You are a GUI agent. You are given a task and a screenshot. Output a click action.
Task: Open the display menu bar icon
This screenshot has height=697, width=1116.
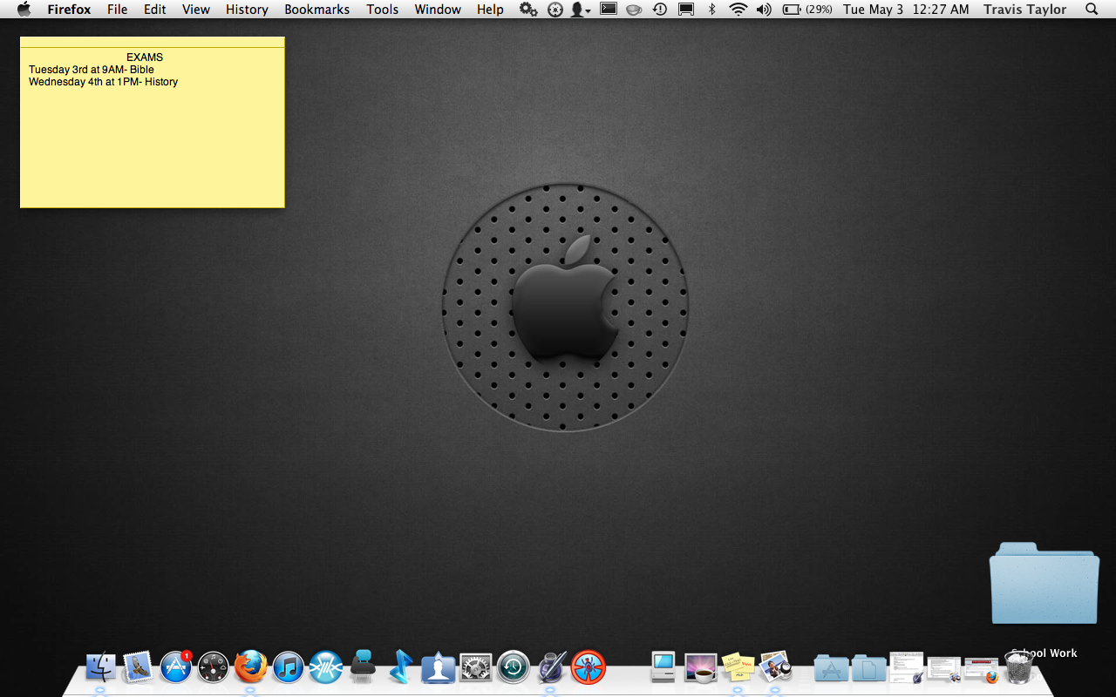point(686,10)
